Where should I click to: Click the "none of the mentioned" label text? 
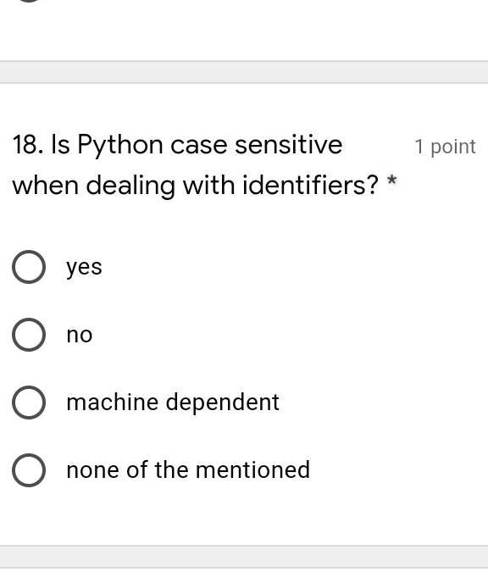188,469
